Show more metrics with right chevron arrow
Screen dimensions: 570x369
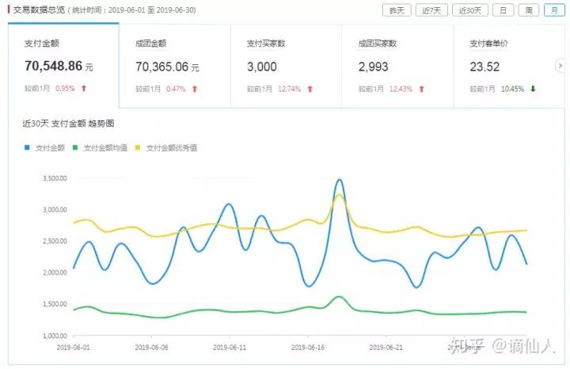click(x=560, y=66)
